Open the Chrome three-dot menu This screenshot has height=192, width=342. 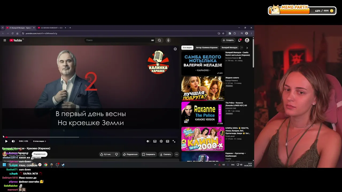click(251, 33)
